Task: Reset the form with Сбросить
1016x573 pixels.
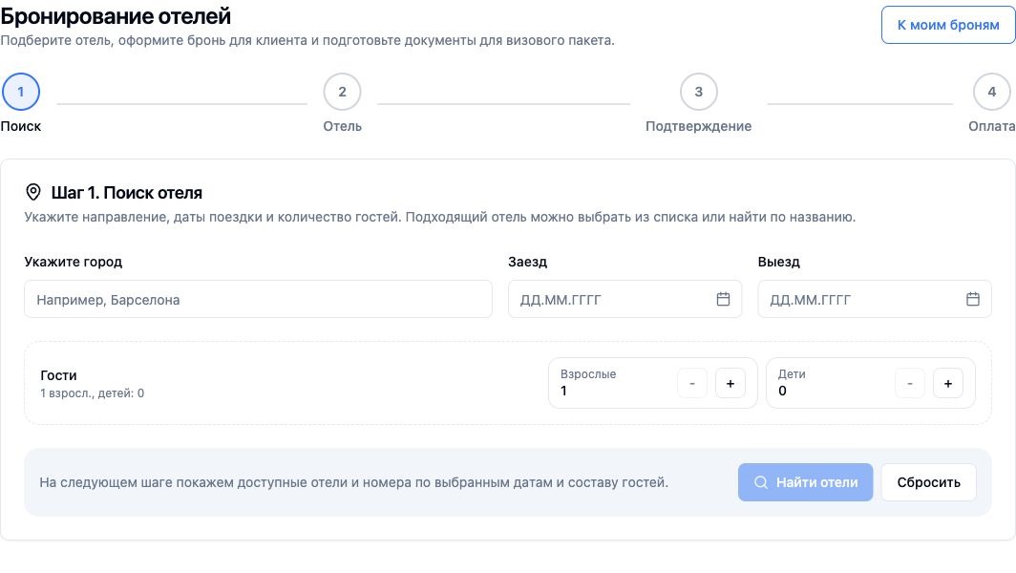Action: point(928,482)
